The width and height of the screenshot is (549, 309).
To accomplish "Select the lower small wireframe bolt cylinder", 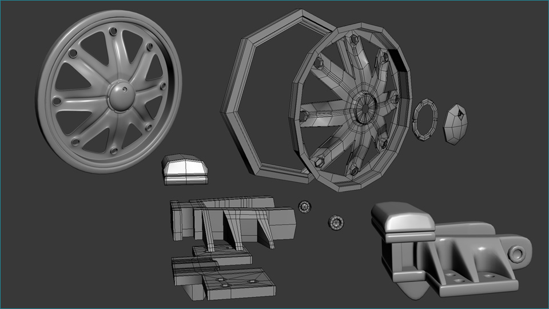I will 336,222.
